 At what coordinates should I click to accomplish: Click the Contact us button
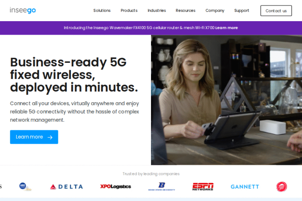click(276, 11)
